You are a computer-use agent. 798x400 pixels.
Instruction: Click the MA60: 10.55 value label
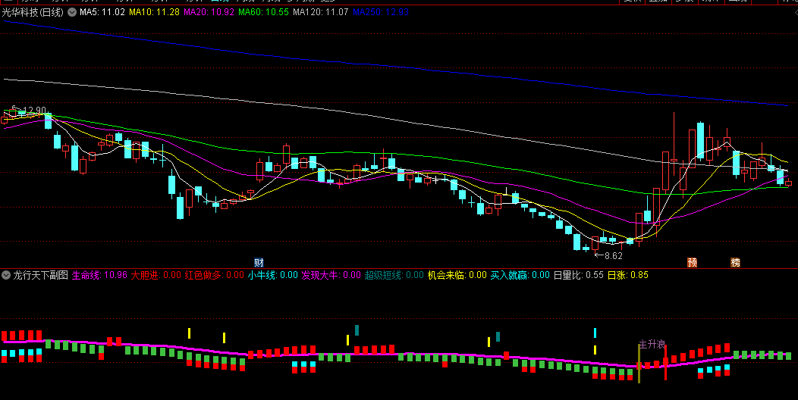[264, 11]
